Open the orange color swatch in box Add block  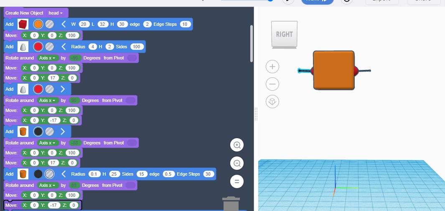coord(38,24)
